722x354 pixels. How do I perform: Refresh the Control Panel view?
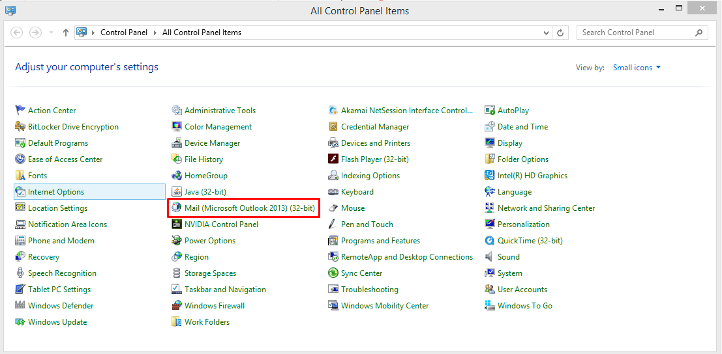coord(560,33)
